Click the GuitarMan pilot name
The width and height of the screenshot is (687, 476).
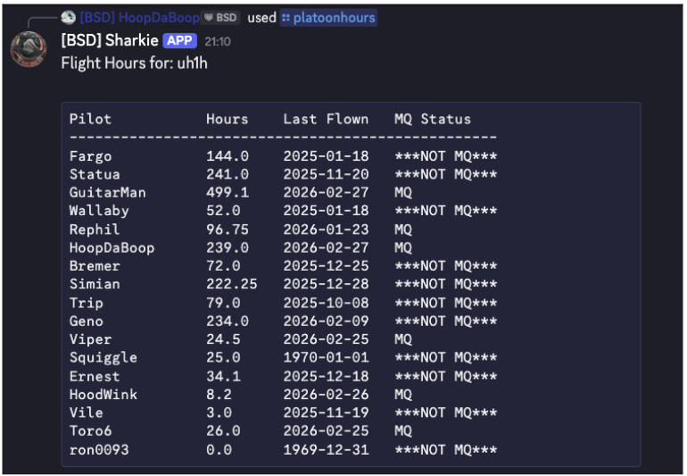[107, 192]
